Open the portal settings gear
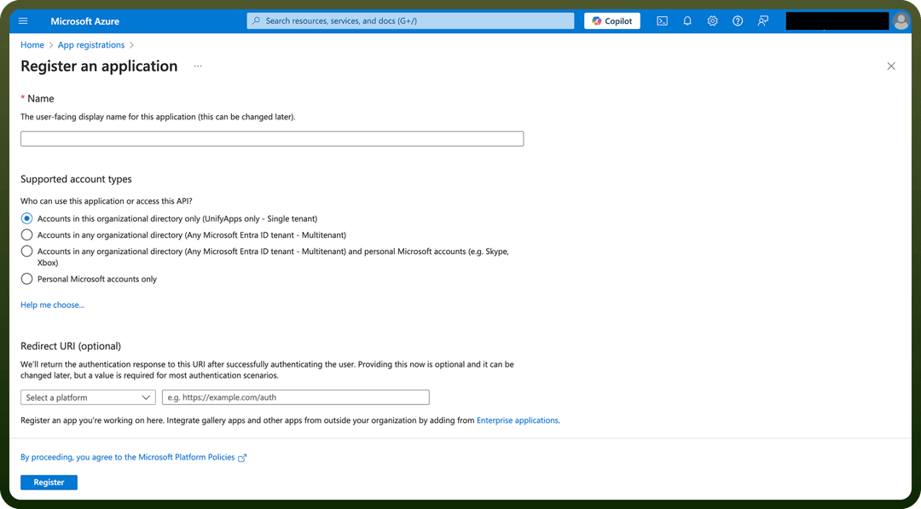The image size is (921, 509). click(712, 21)
